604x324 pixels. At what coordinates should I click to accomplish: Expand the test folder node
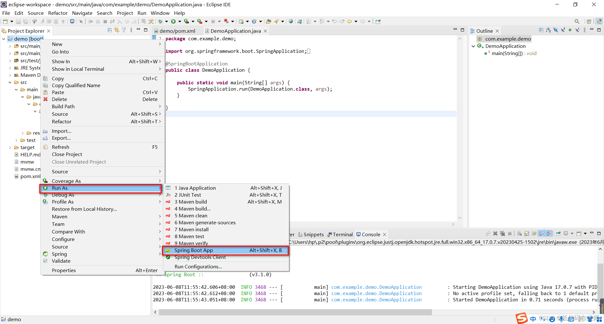[16, 140]
